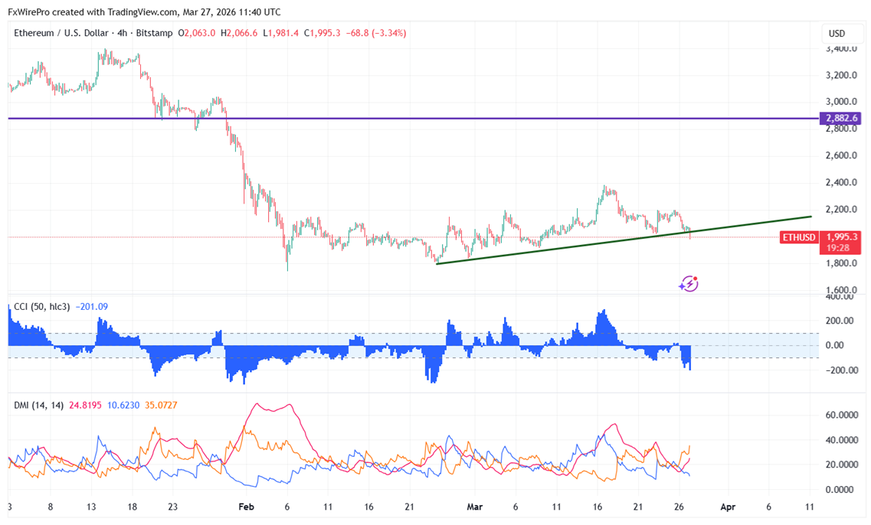The height and width of the screenshot is (525, 871).
Task: Click the CCI value -201.09
Action: coord(91,306)
